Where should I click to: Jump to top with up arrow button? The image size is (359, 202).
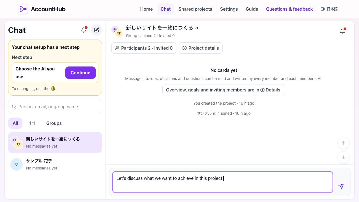(344, 143)
